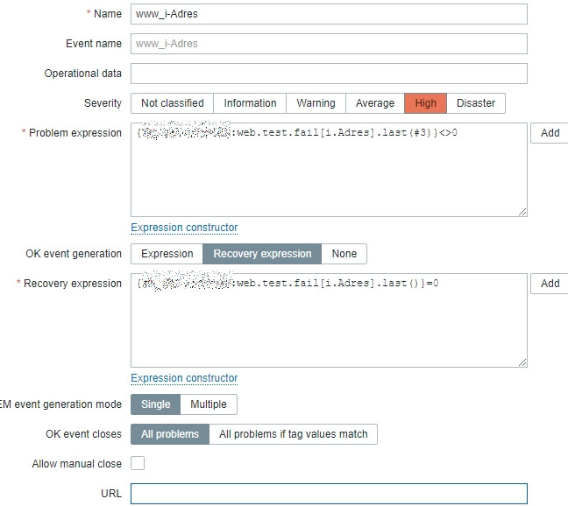Open Problem expression constructor link
The image size is (568, 506).
pos(184,228)
